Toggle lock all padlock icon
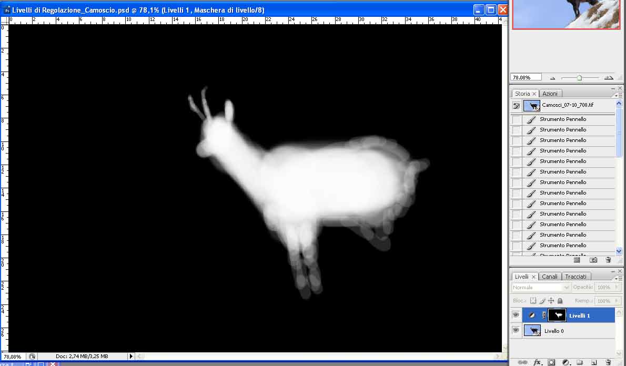626x366 pixels. click(560, 301)
